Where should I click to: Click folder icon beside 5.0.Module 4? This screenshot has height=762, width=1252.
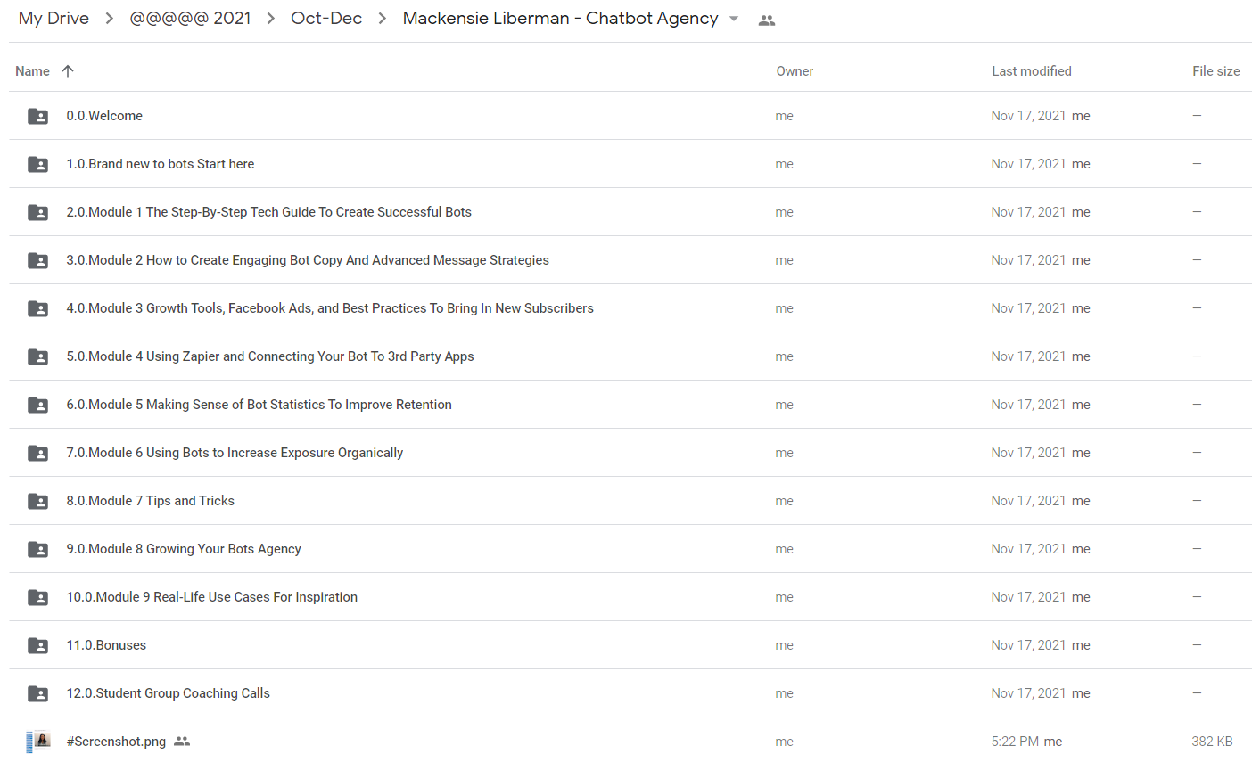(37, 356)
